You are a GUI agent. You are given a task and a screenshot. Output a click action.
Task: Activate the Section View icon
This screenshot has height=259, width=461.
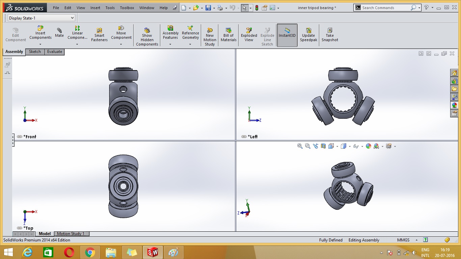click(x=323, y=146)
